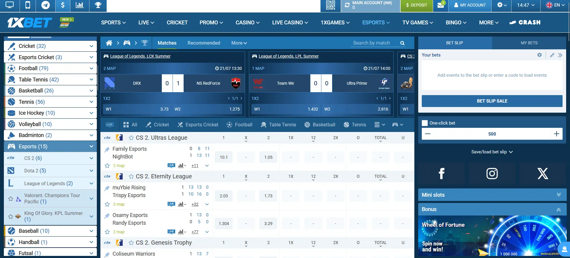
Task: Click the DEPOSIT button
Action: coord(416,5)
